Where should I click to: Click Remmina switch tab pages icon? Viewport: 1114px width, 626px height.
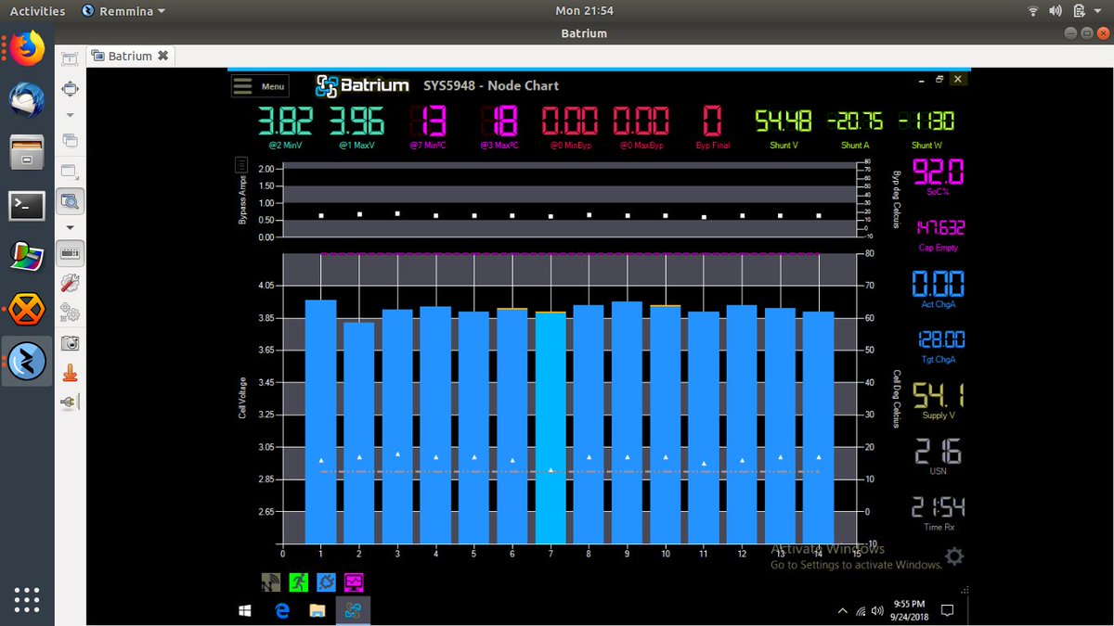point(70,141)
